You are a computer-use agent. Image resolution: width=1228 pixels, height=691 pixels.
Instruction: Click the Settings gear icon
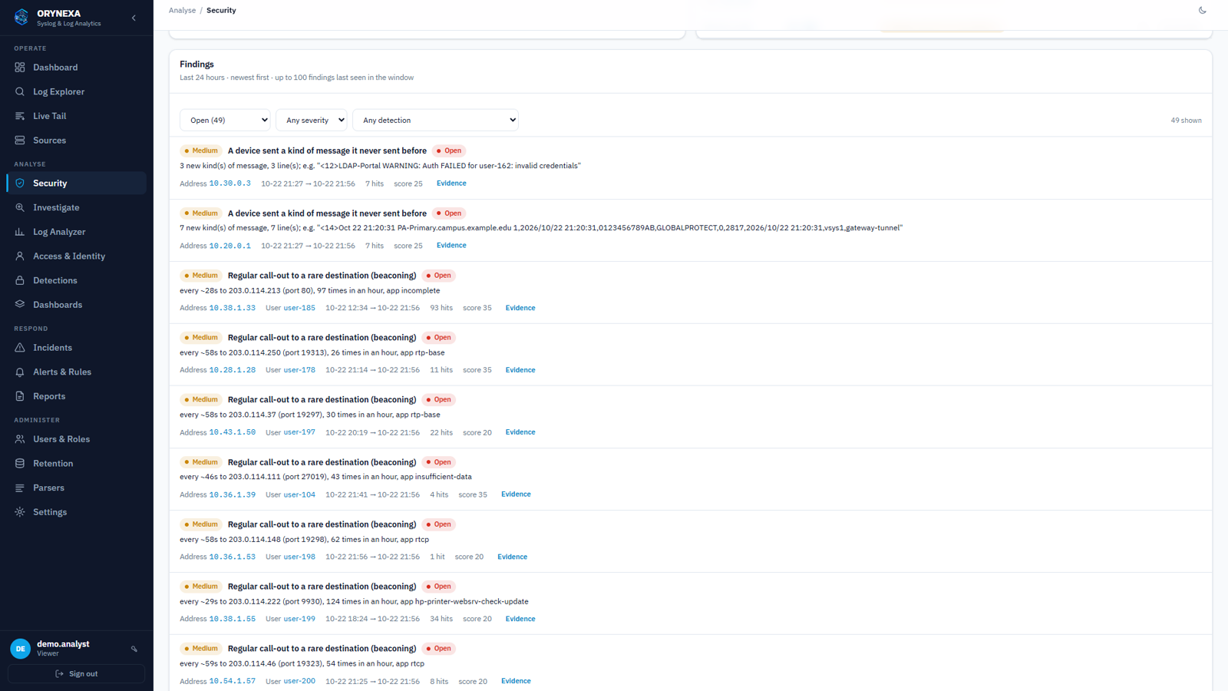pyautogui.click(x=20, y=512)
